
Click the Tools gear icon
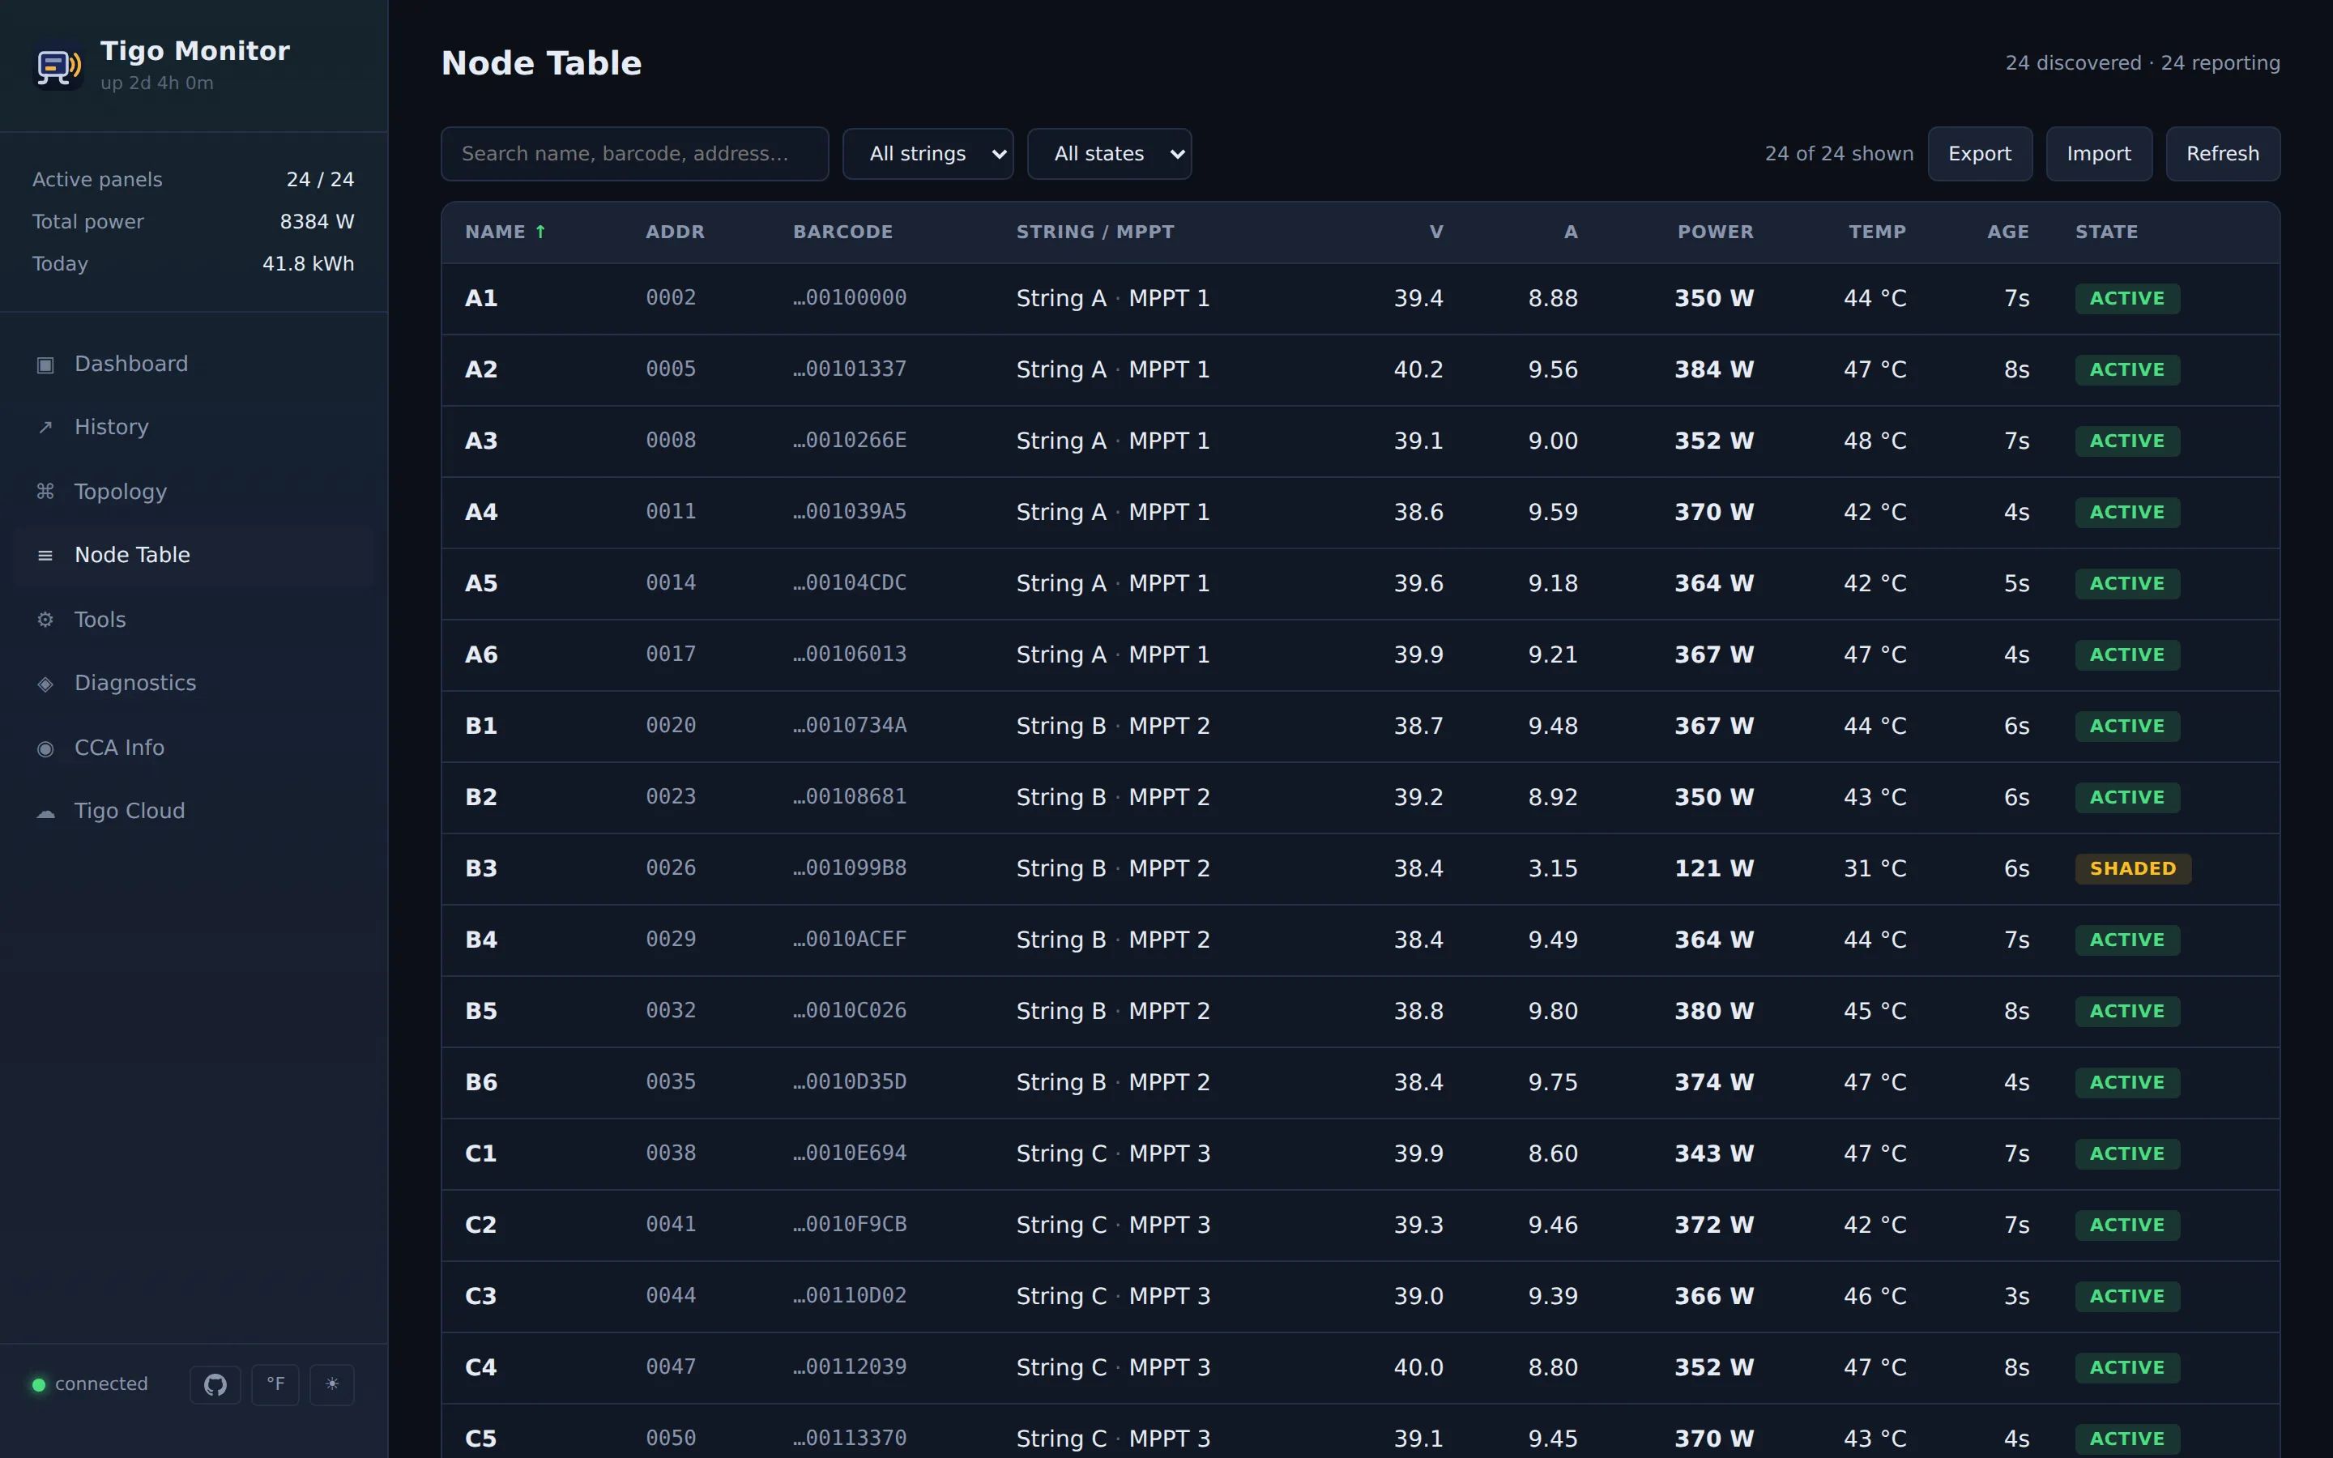45,620
